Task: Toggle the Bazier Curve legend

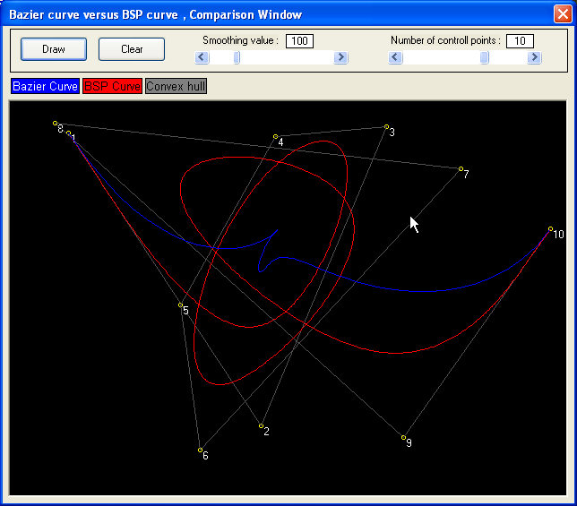Action: point(45,87)
